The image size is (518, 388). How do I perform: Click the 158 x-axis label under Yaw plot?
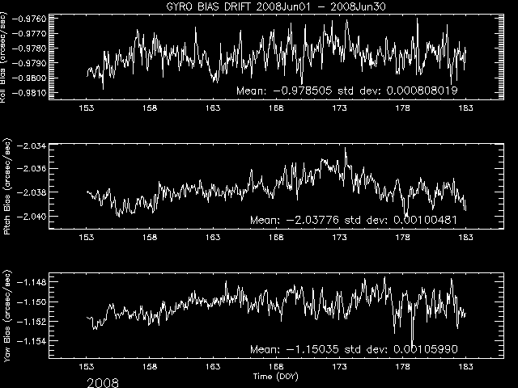click(x=150, y=366)
